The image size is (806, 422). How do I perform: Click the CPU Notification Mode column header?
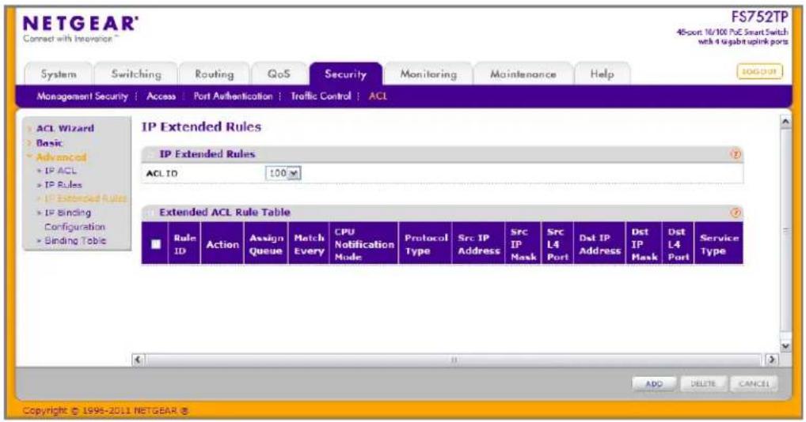point(364,243)
